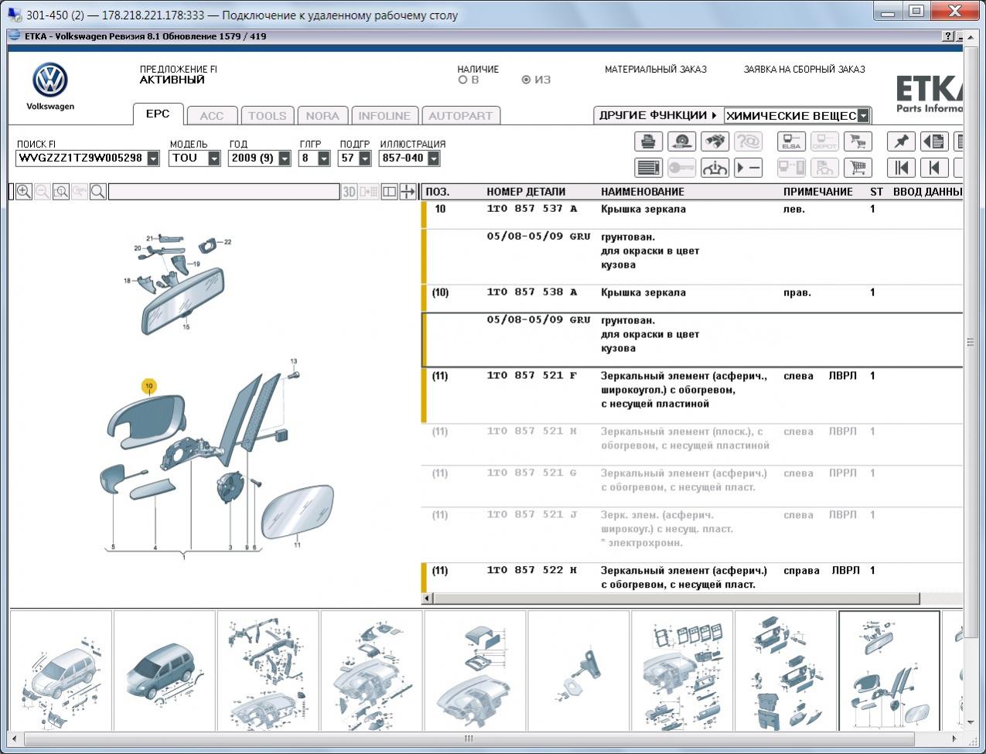The height and width of the screenshot is (754, 986).
Task: Select part row 1T0 857 522 H
Action: [692, 578]
